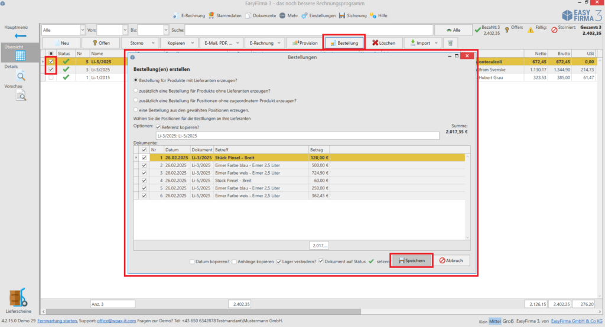
Task: Click the Lieferscheine hand truck icon
Action: click(18, 297)
